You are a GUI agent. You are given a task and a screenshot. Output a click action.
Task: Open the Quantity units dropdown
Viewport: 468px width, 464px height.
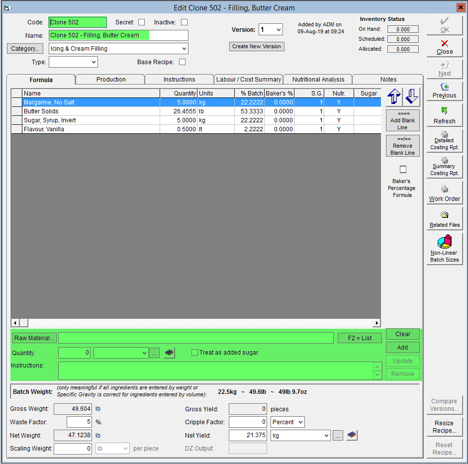[144, 353]
